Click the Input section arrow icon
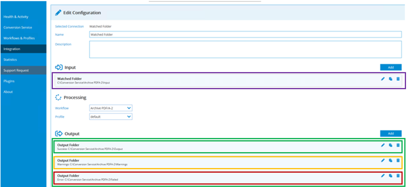 tap(59, 67)
